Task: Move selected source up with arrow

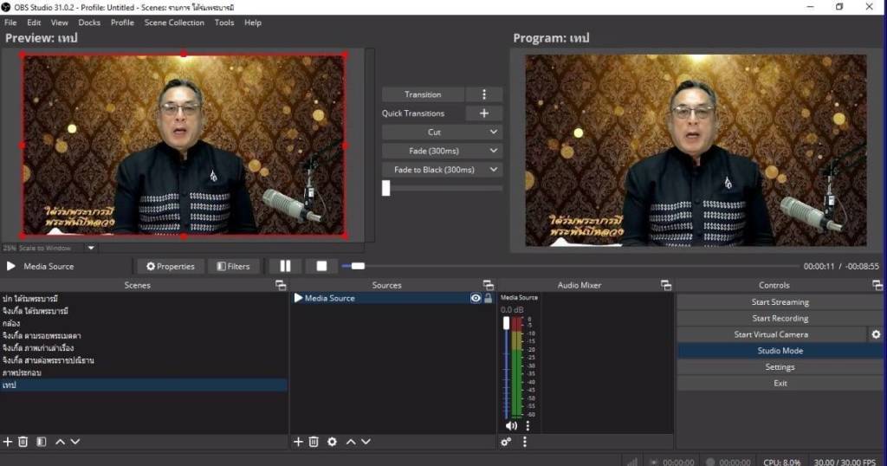Action: (351, 442)
